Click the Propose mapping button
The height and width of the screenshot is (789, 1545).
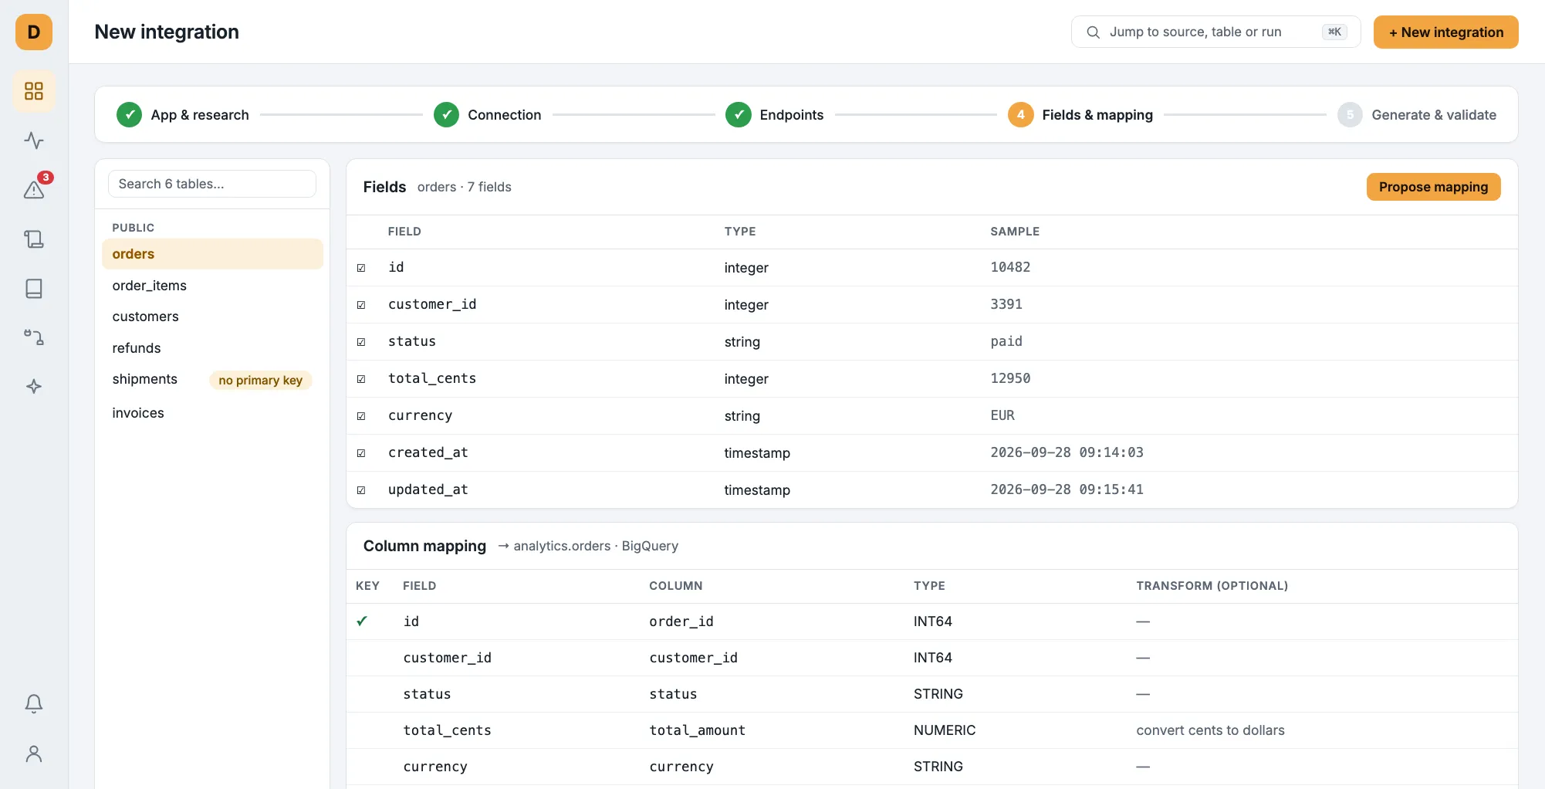click(x=1433, y=187)
